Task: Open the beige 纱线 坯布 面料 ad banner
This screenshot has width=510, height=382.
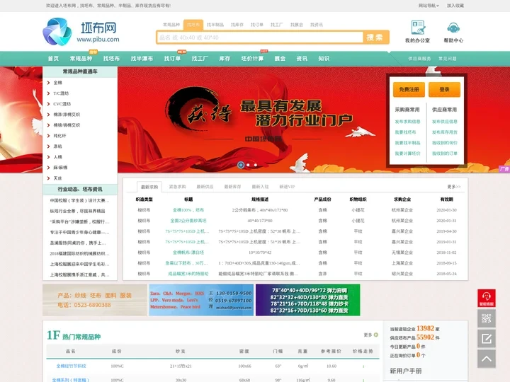Action: (95, 300)
